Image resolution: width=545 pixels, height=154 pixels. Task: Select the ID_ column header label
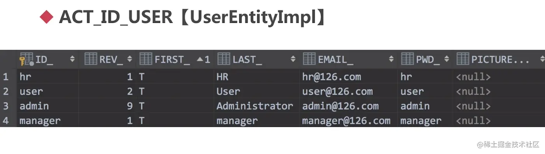coord(44,60)
